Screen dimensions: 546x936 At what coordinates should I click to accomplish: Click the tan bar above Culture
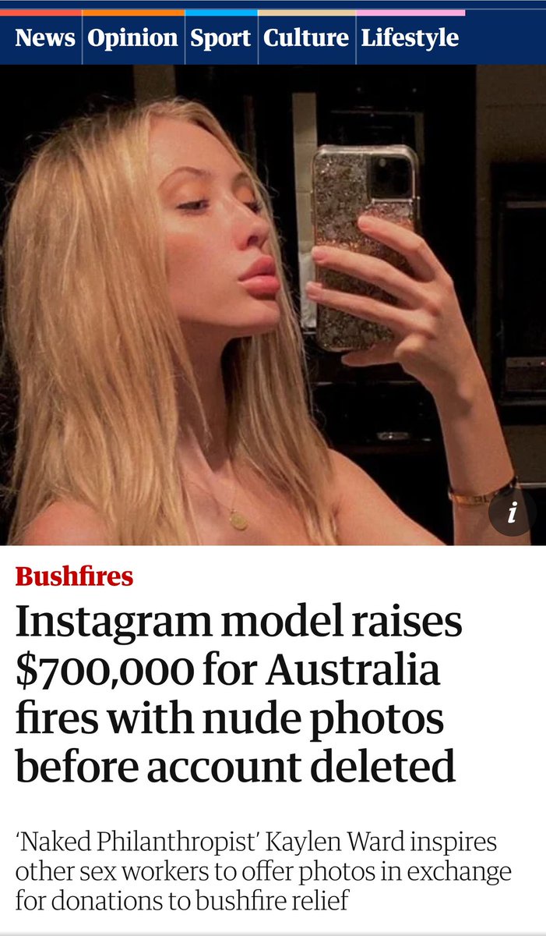click(x=307, y=12)
